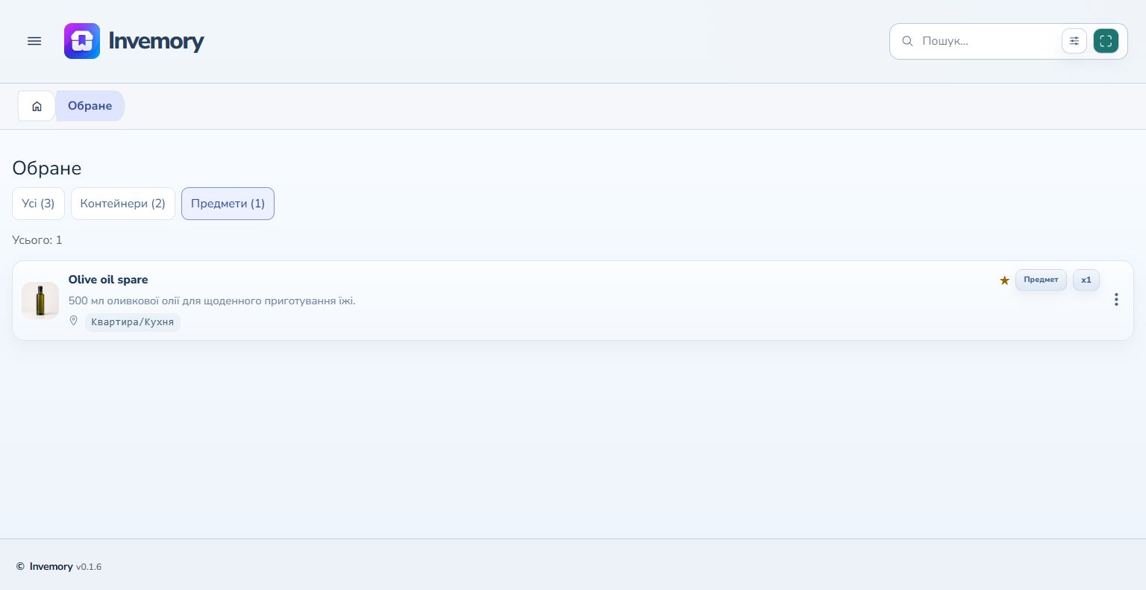The image size is (1146, 590).
Task: Click the v0.1.6 version text
Action: (x=89, y=567)
